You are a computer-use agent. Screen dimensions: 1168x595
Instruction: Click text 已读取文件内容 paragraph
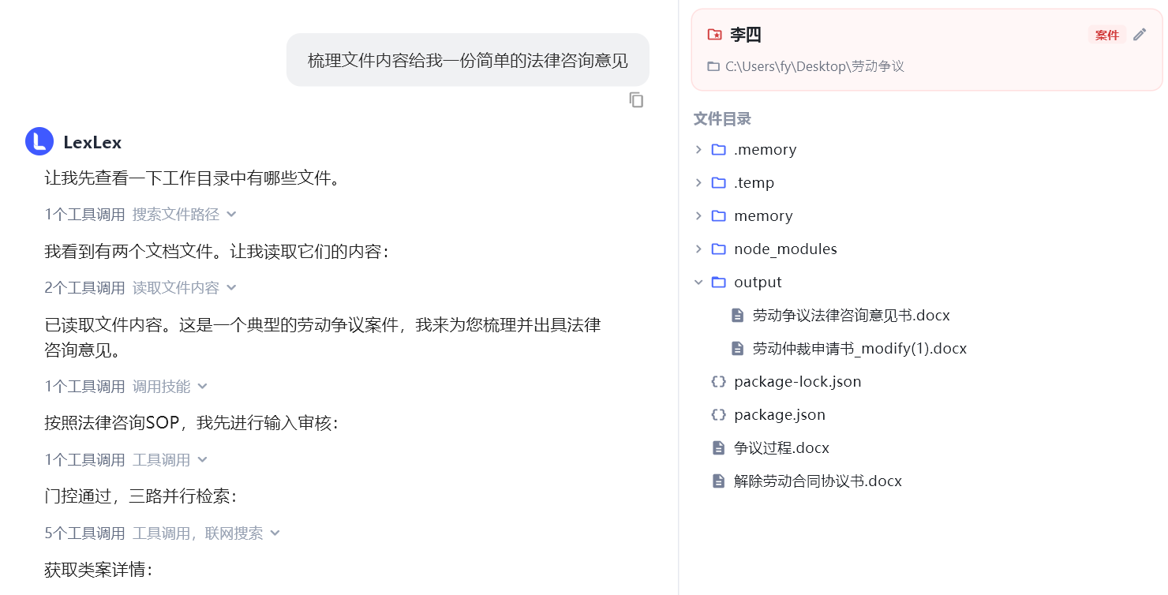pyautogui.click(x=323, y=337)
